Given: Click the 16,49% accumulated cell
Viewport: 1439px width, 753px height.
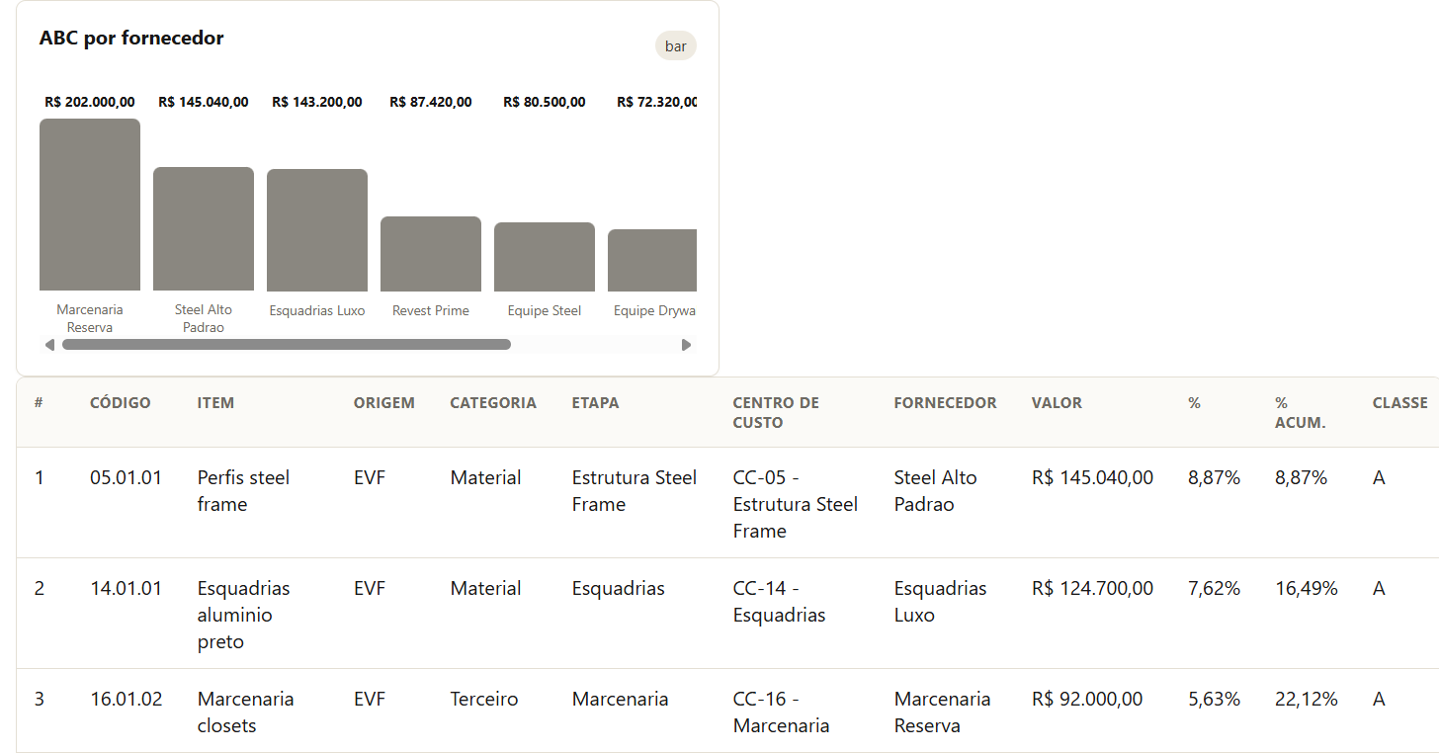Looking at the screenshot, I should coord(1307,589).
